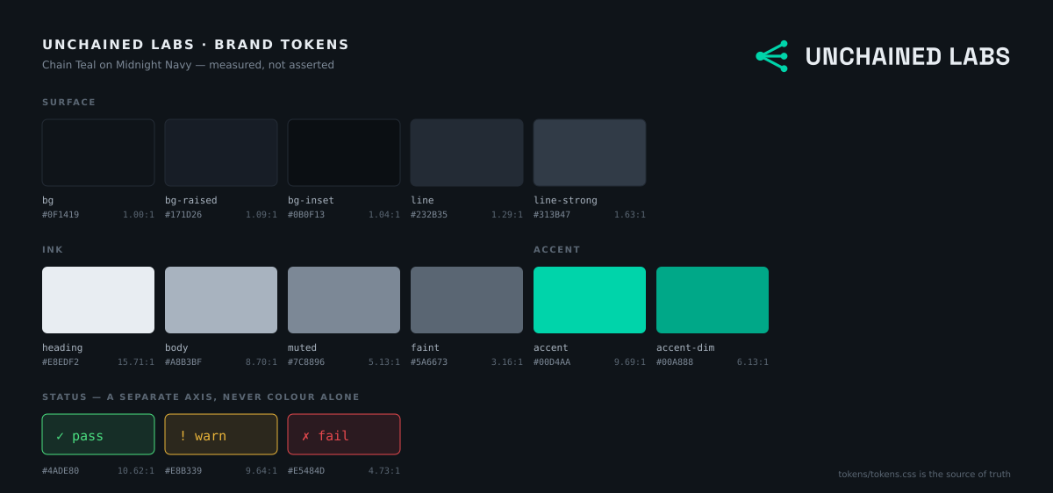Click the hex value #4ADE80
Viewport: 1053px width, 493px height.
61,471
